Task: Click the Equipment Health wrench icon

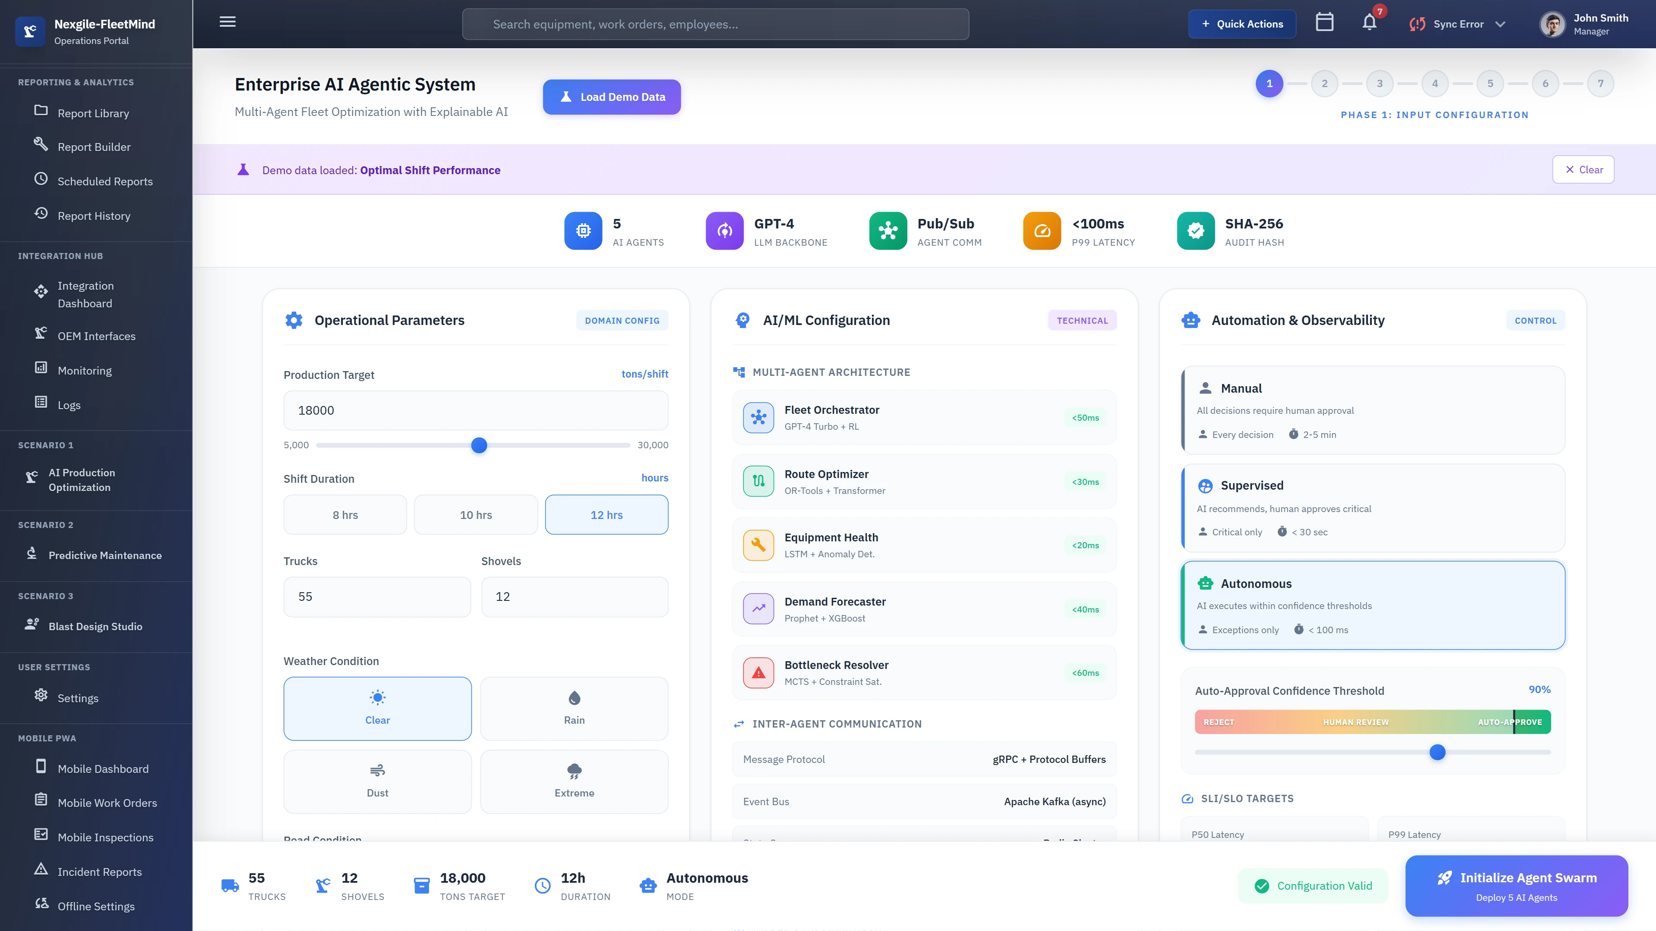Action: coord(759,545)
